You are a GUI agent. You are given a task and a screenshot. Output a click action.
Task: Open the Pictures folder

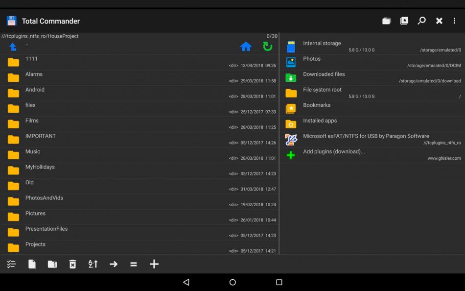coord(140,217)
